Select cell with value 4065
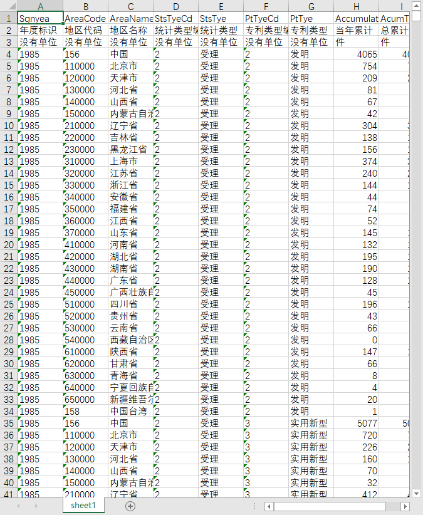Screen dimensions: 423x515 pos(357,54)
